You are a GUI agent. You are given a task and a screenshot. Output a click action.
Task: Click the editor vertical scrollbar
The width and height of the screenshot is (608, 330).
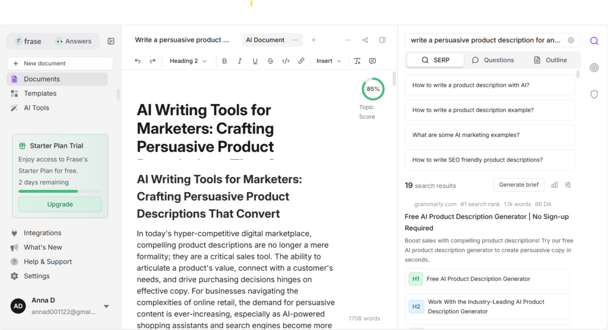click(x=394, y=79)
